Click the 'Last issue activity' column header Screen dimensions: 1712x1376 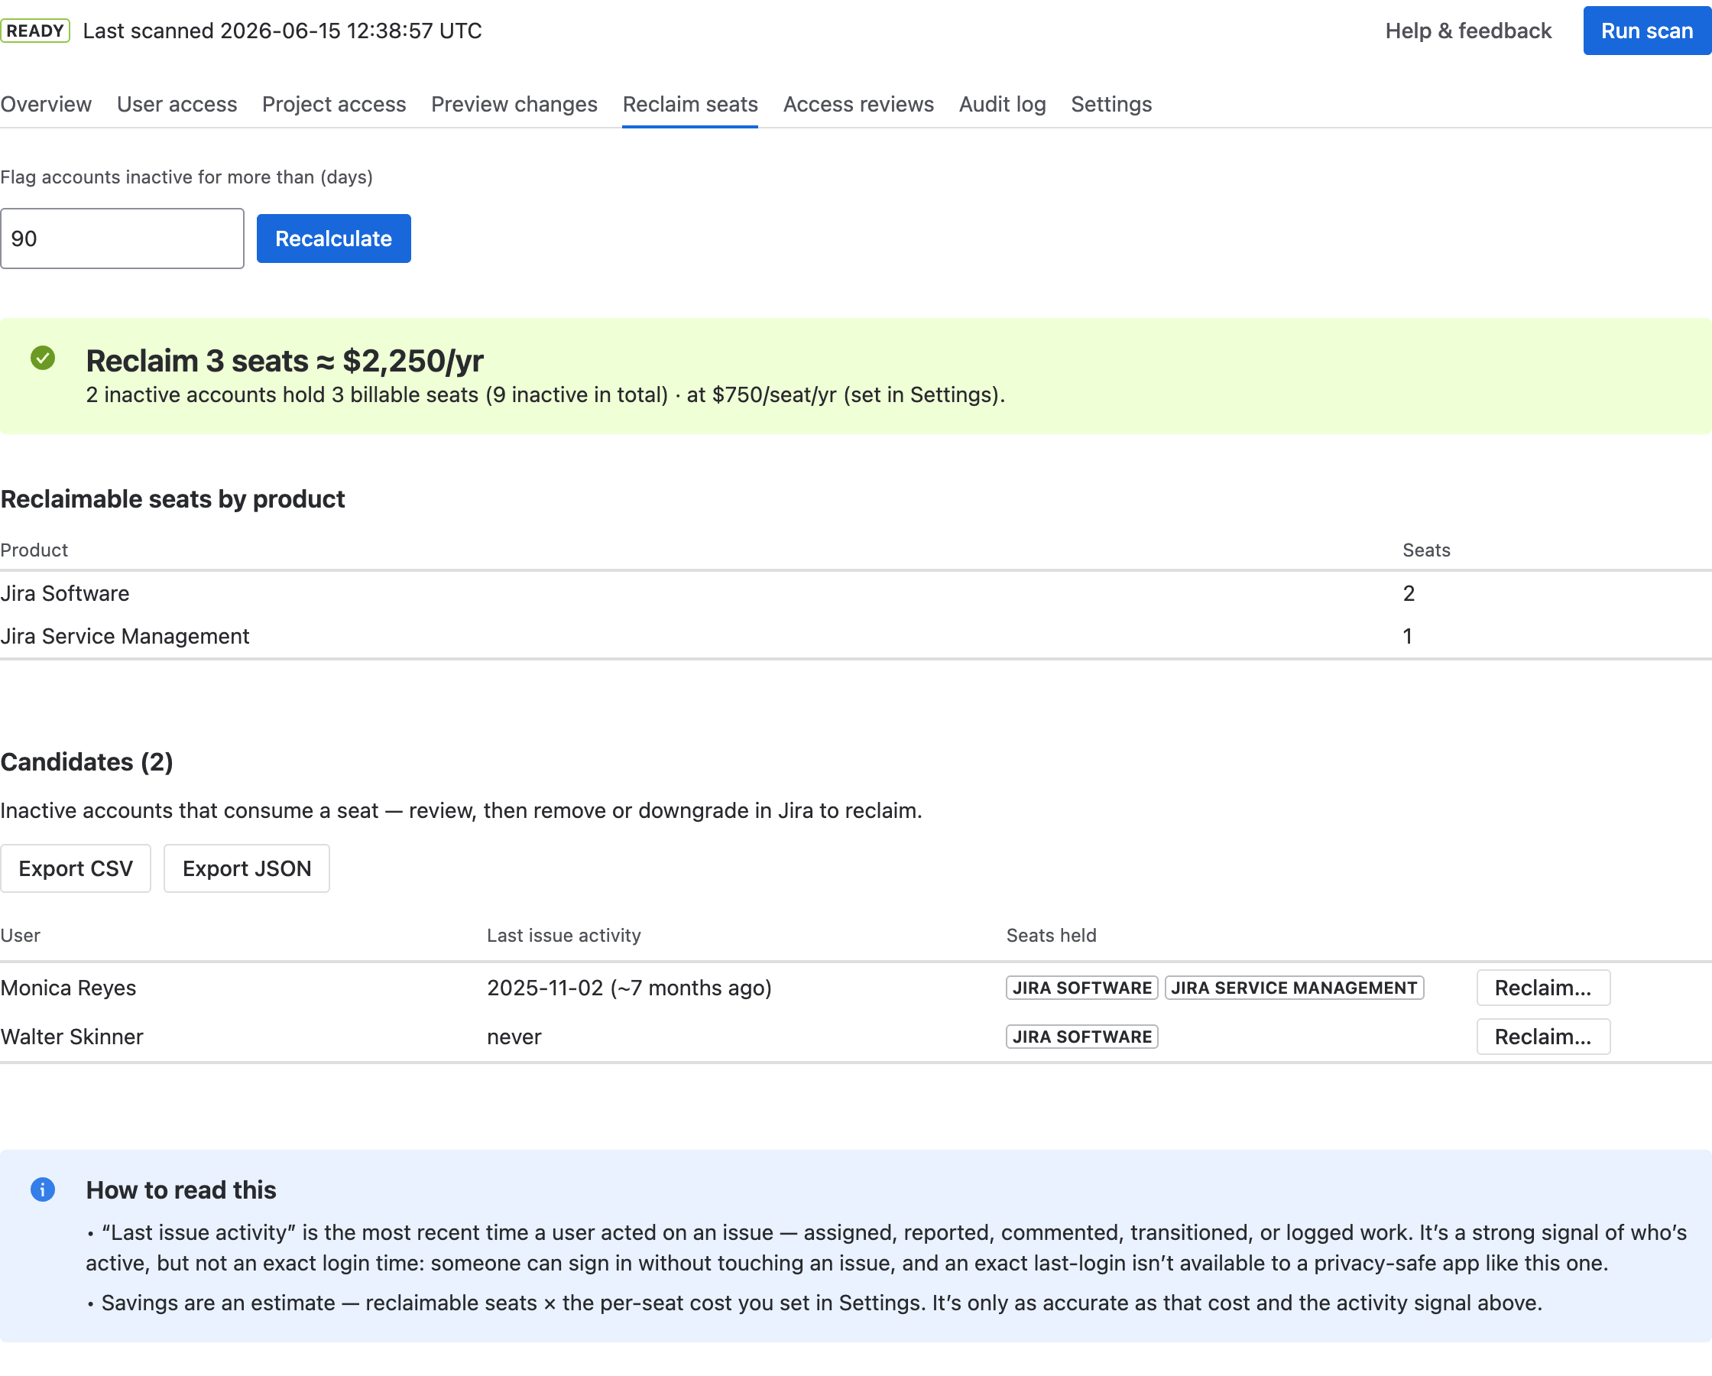point(564,935)
